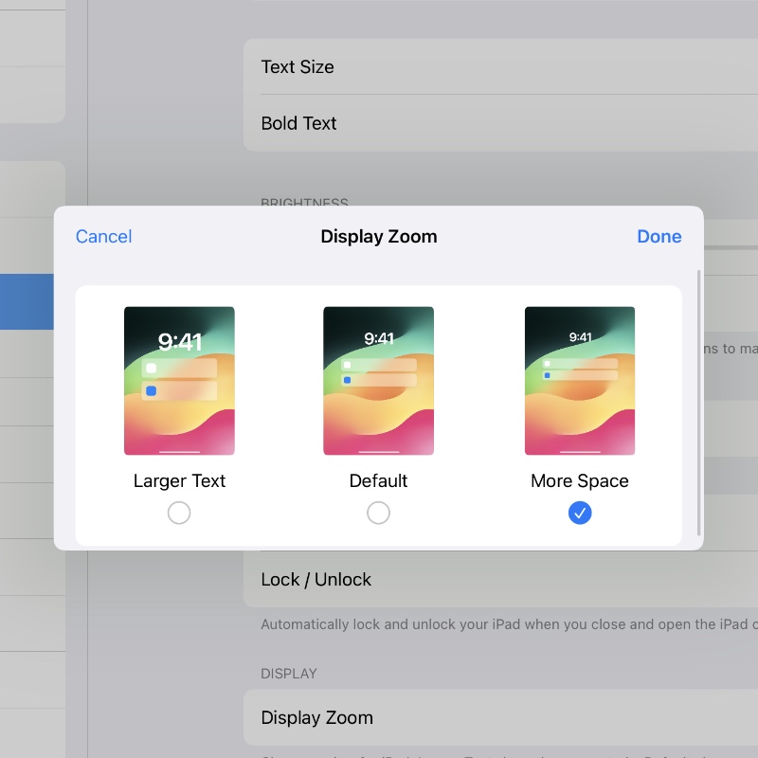
Task: Select the Default radio button
Action: point(378,513)
